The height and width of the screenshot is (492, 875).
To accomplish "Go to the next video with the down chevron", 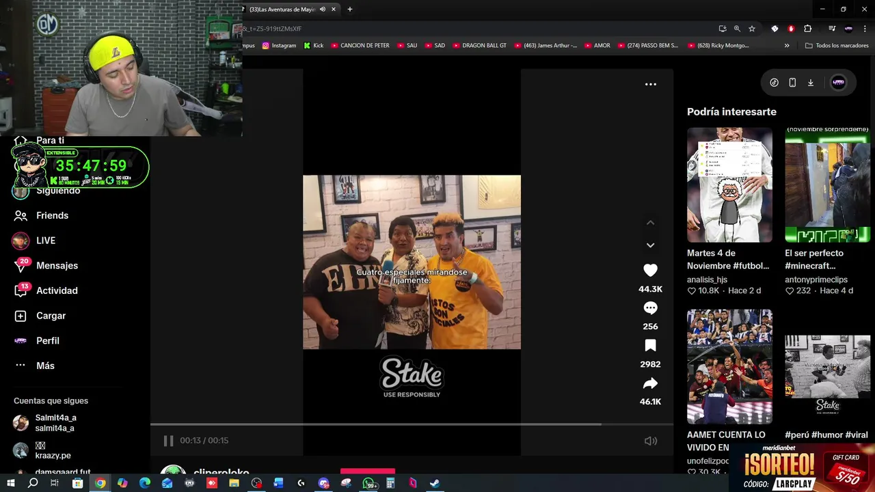I will click(x=650, y=245).
